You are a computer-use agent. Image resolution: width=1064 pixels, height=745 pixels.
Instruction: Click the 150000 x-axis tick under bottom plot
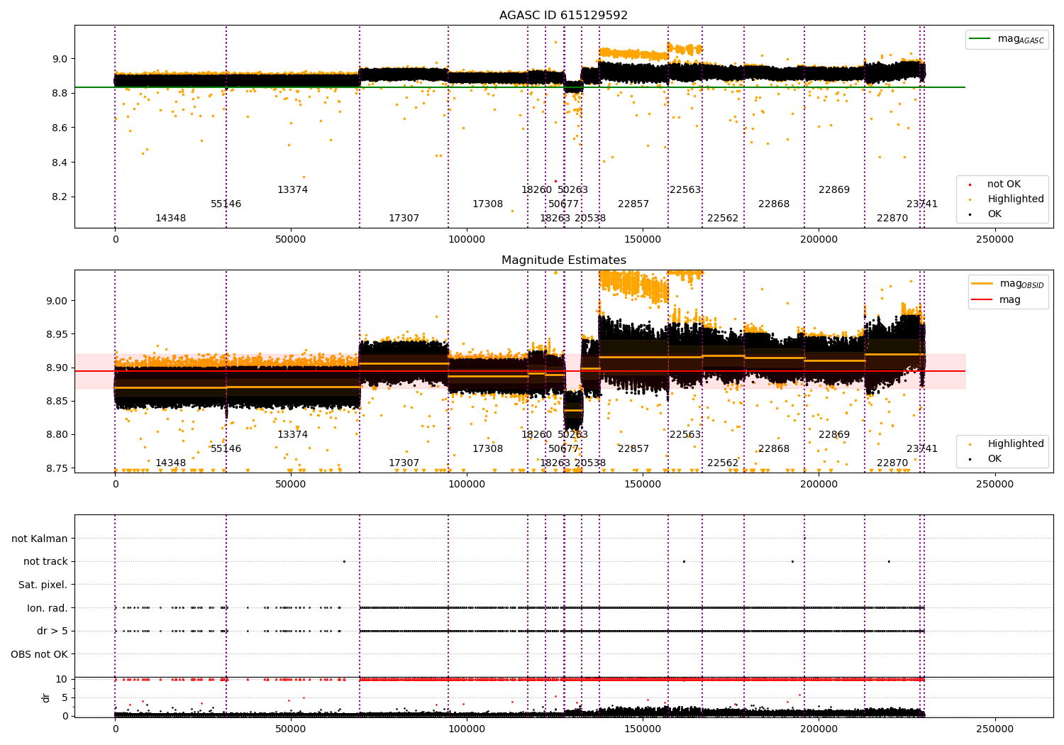(643, 729)
